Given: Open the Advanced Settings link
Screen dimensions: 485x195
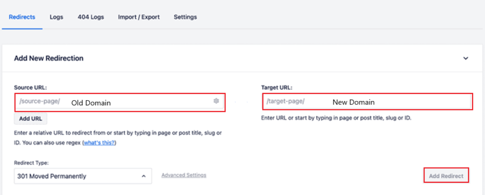Looking at the screenshot, I should pos(184,175).
